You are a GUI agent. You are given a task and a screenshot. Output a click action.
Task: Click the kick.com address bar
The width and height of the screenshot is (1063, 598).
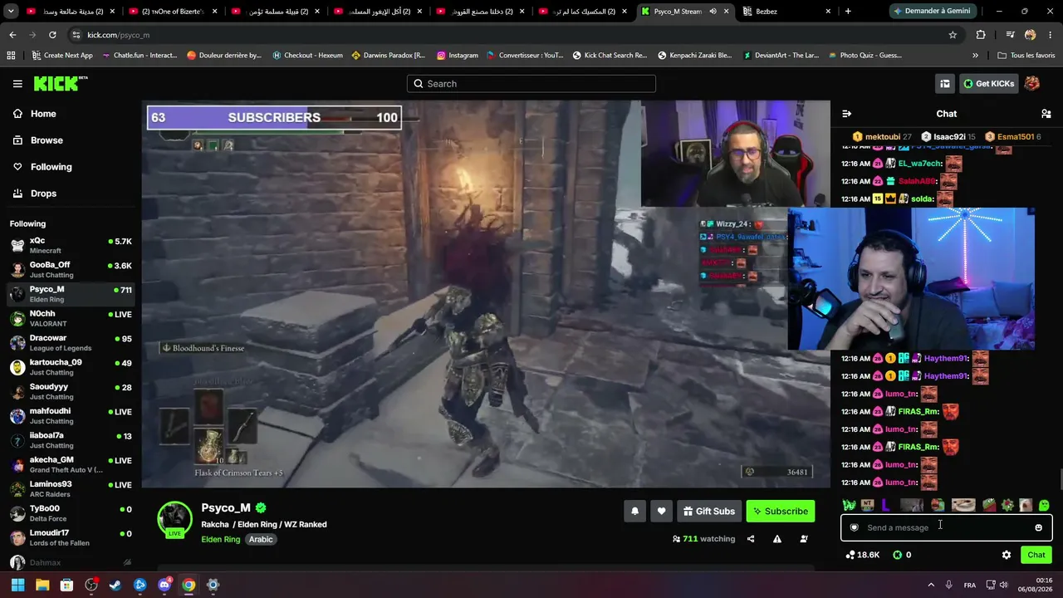507,35
